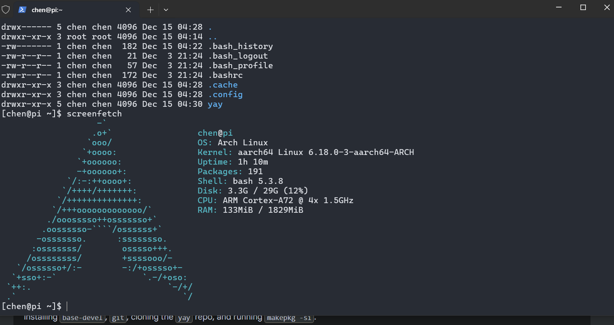Click the ".config" directory name

pos(225,95)
